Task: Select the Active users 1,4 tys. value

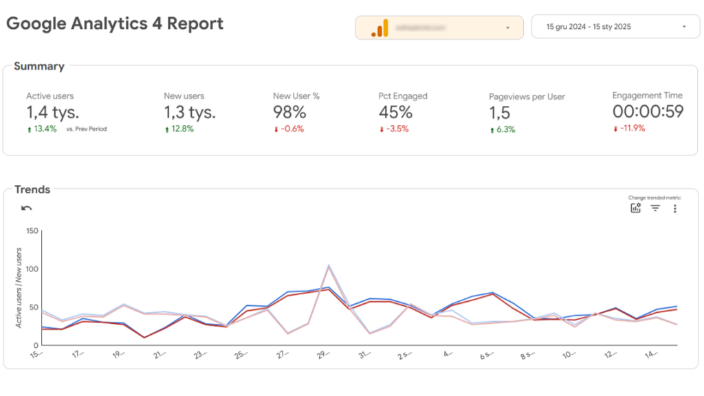Action: 52,112
